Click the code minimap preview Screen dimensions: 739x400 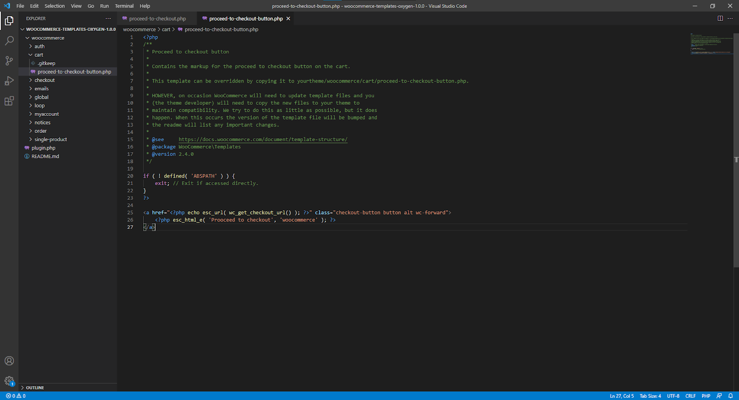(x=711, y=44)
